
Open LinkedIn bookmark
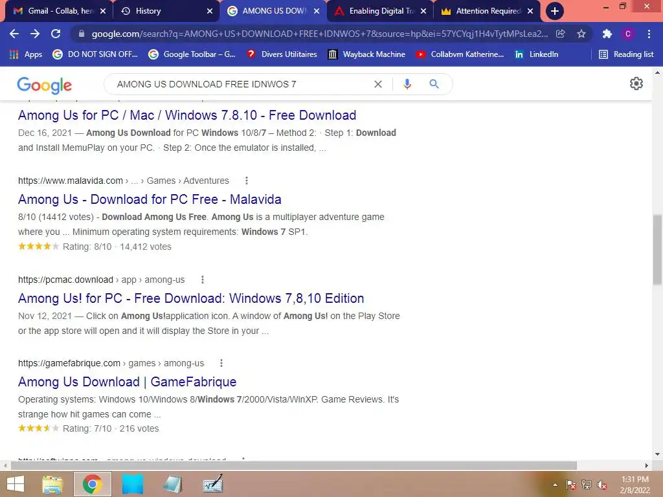537,54
